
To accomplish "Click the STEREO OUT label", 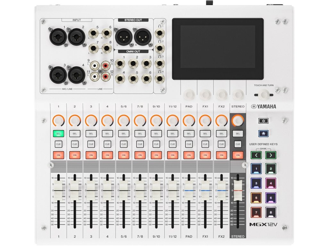I will [x=133, y=20].
